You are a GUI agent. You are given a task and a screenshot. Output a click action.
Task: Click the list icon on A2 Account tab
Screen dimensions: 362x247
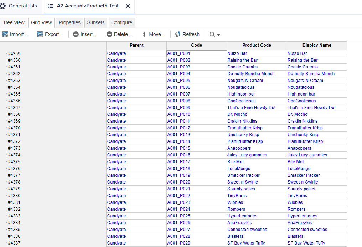[x=51, y=6]
